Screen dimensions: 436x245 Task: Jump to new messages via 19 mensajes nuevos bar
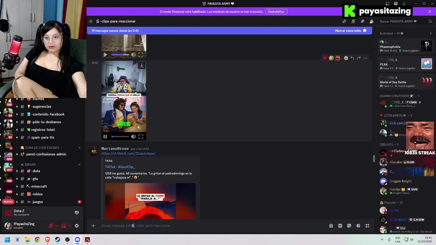[115, 31]
